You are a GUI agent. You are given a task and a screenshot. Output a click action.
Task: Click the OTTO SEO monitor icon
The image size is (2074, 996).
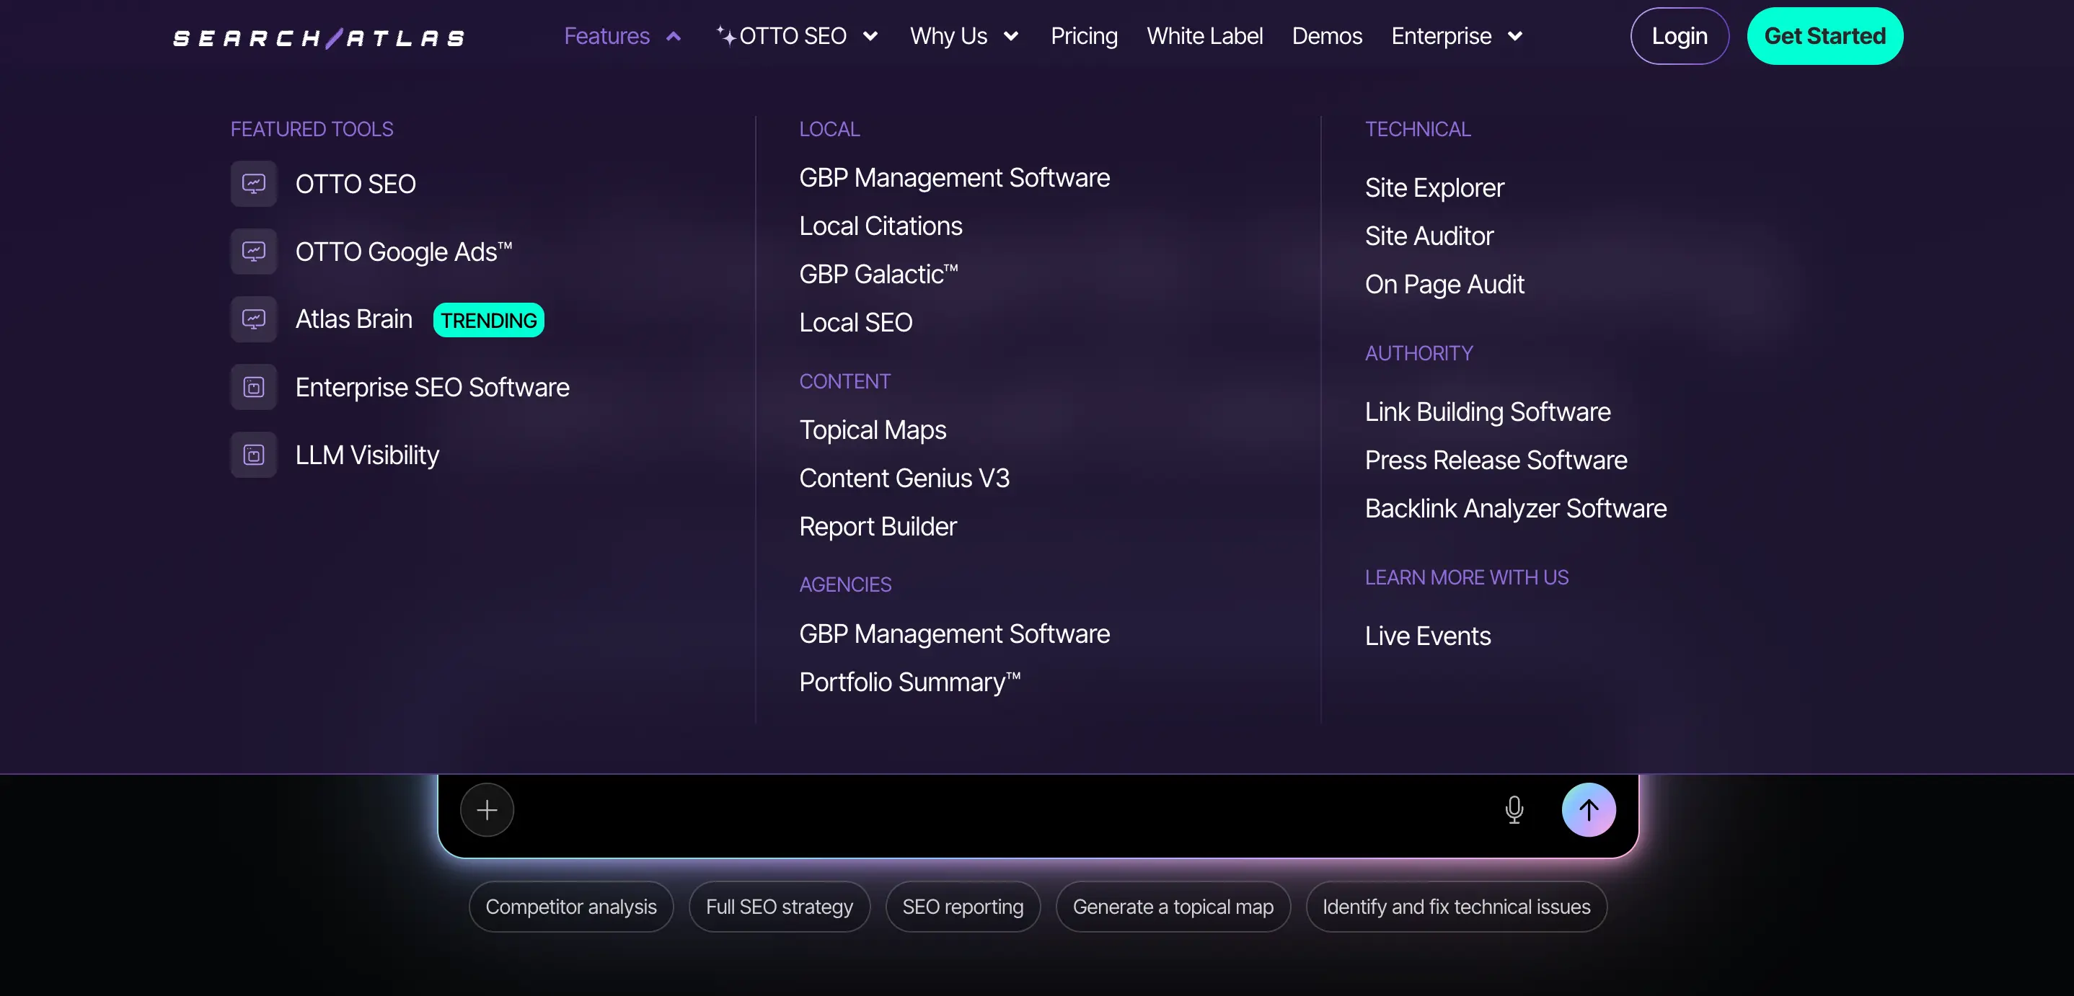pos(254,184)
